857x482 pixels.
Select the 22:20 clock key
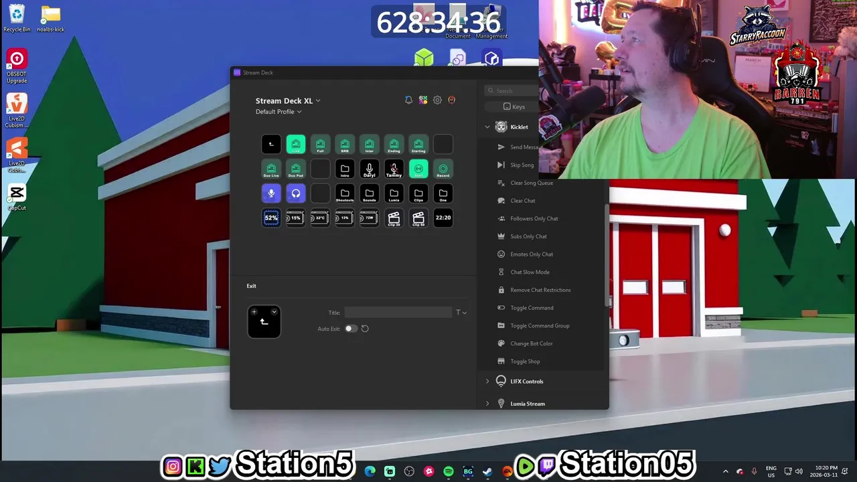(443, 218)
